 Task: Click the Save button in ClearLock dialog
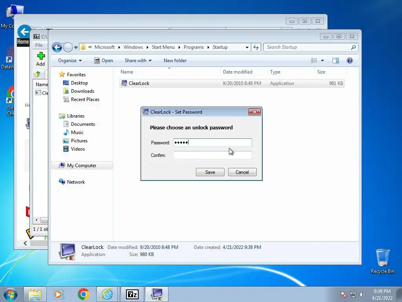tap(210, 172)
